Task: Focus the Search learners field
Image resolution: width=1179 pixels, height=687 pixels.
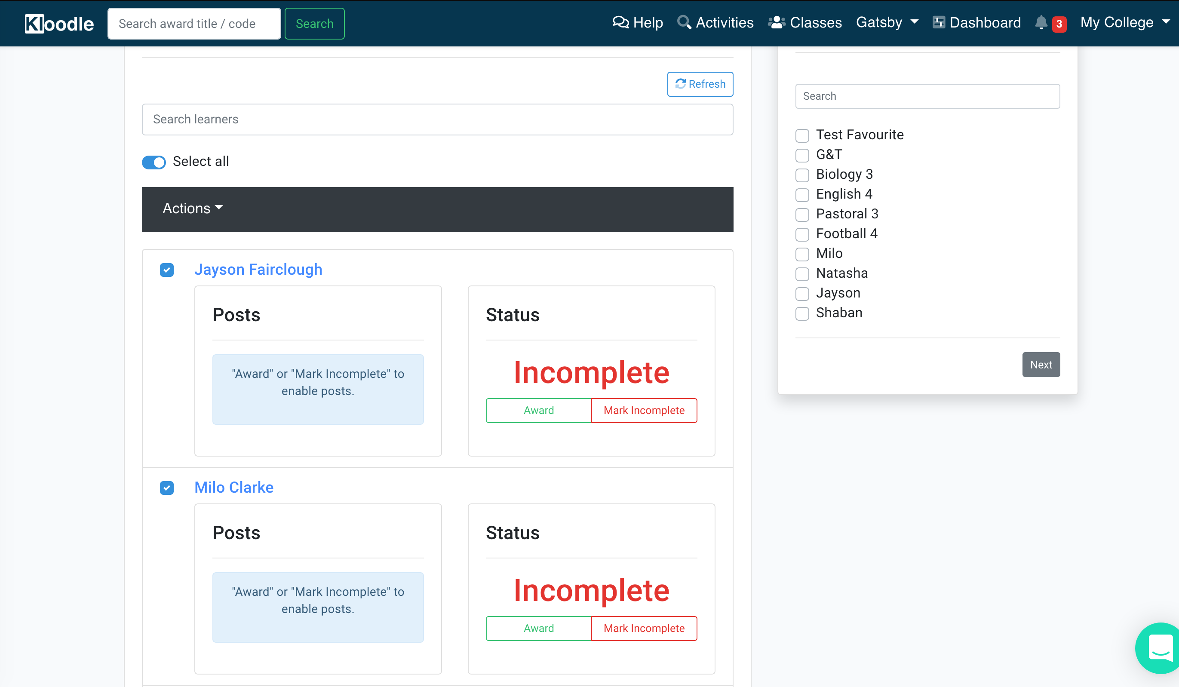Action: (x=437, y=120)
